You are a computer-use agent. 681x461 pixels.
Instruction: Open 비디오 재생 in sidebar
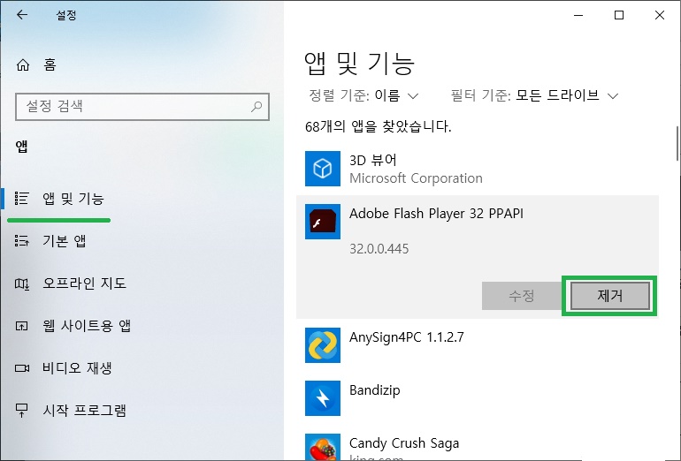pos(77,368)
